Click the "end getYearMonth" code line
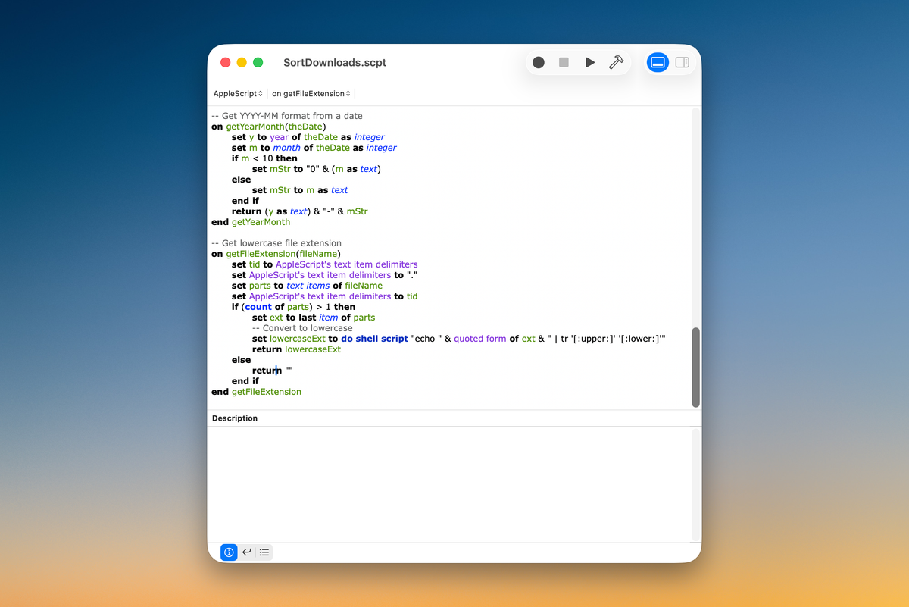The height and width of the screenshot is (607, 909). [x=251, y=222]
